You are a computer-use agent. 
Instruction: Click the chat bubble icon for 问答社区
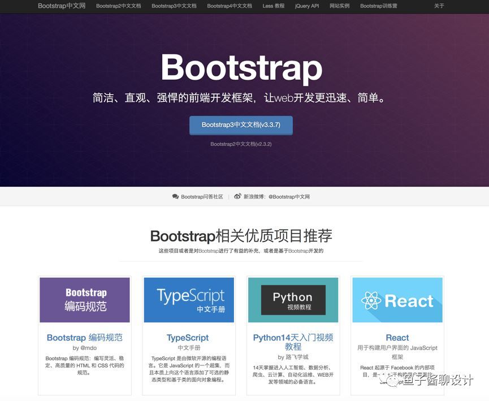pos(175,197)
